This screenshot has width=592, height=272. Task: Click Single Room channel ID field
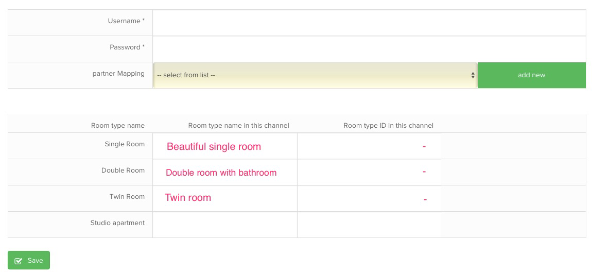369,146
